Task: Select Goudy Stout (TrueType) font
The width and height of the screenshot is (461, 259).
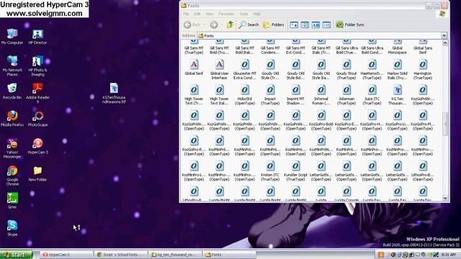Action: pos(346,70)
